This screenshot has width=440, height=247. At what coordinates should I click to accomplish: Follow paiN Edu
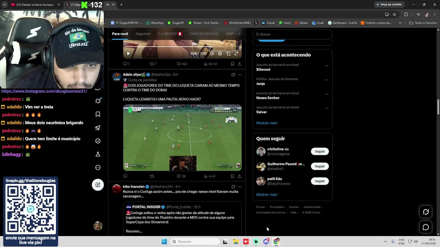[320, 181]
